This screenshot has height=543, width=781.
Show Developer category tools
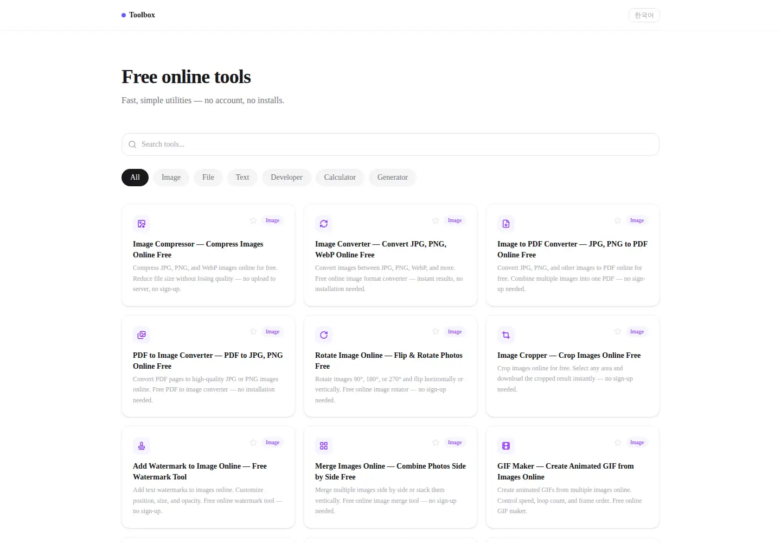point(286,178)
